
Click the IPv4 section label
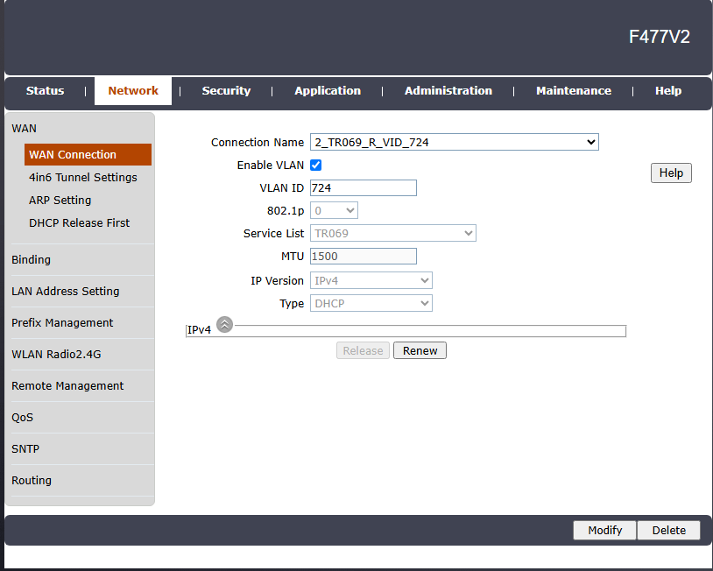199,329
